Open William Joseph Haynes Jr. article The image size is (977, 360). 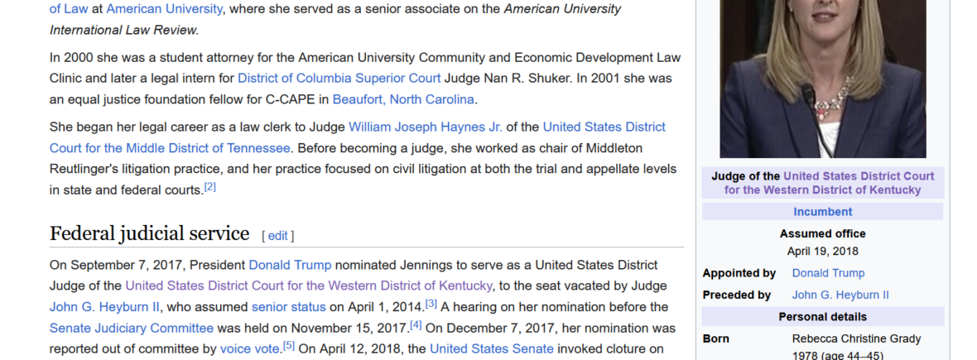[x=425, y=127]
